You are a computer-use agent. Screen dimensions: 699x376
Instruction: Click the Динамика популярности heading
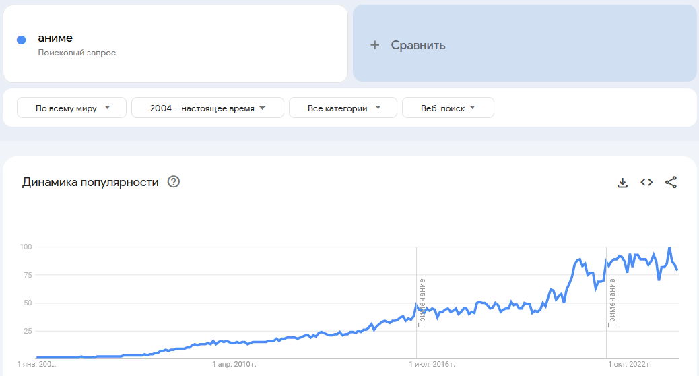[90, 182]
